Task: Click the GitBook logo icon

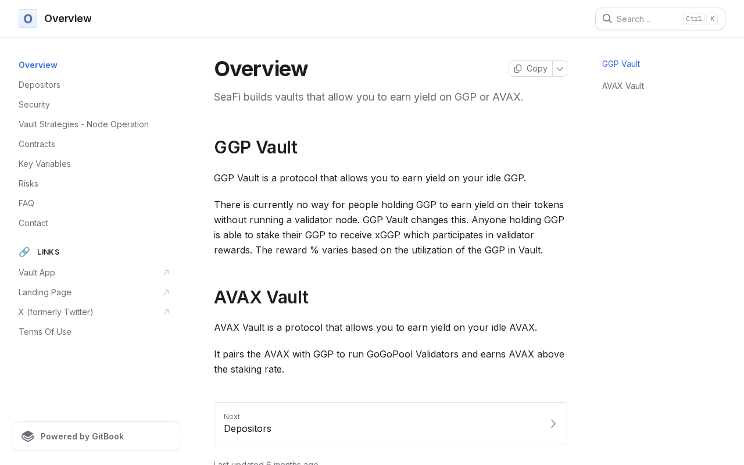Action: [x=28, y=437]
